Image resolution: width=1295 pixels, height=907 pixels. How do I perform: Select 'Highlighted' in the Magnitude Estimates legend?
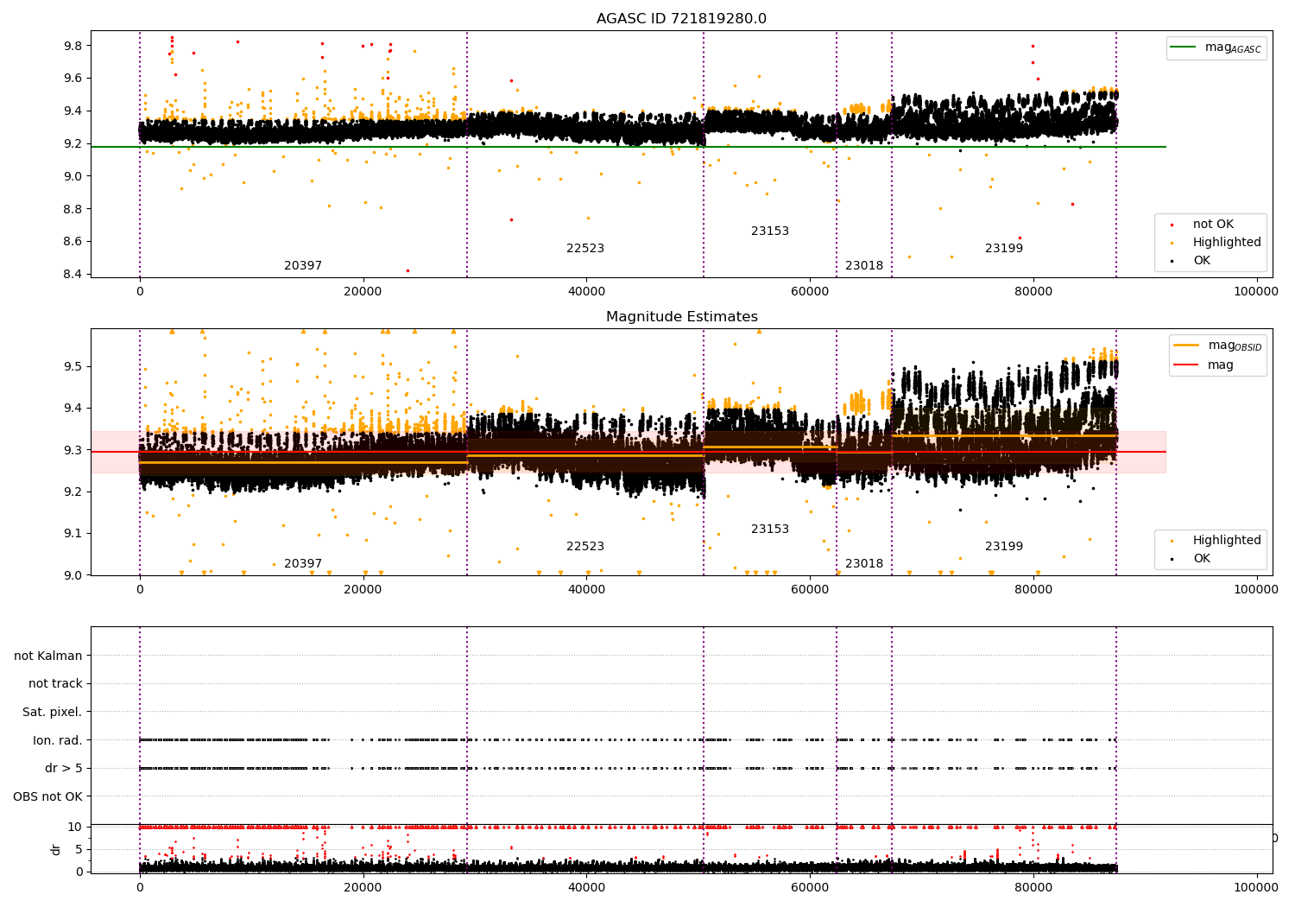point(1227,540)
